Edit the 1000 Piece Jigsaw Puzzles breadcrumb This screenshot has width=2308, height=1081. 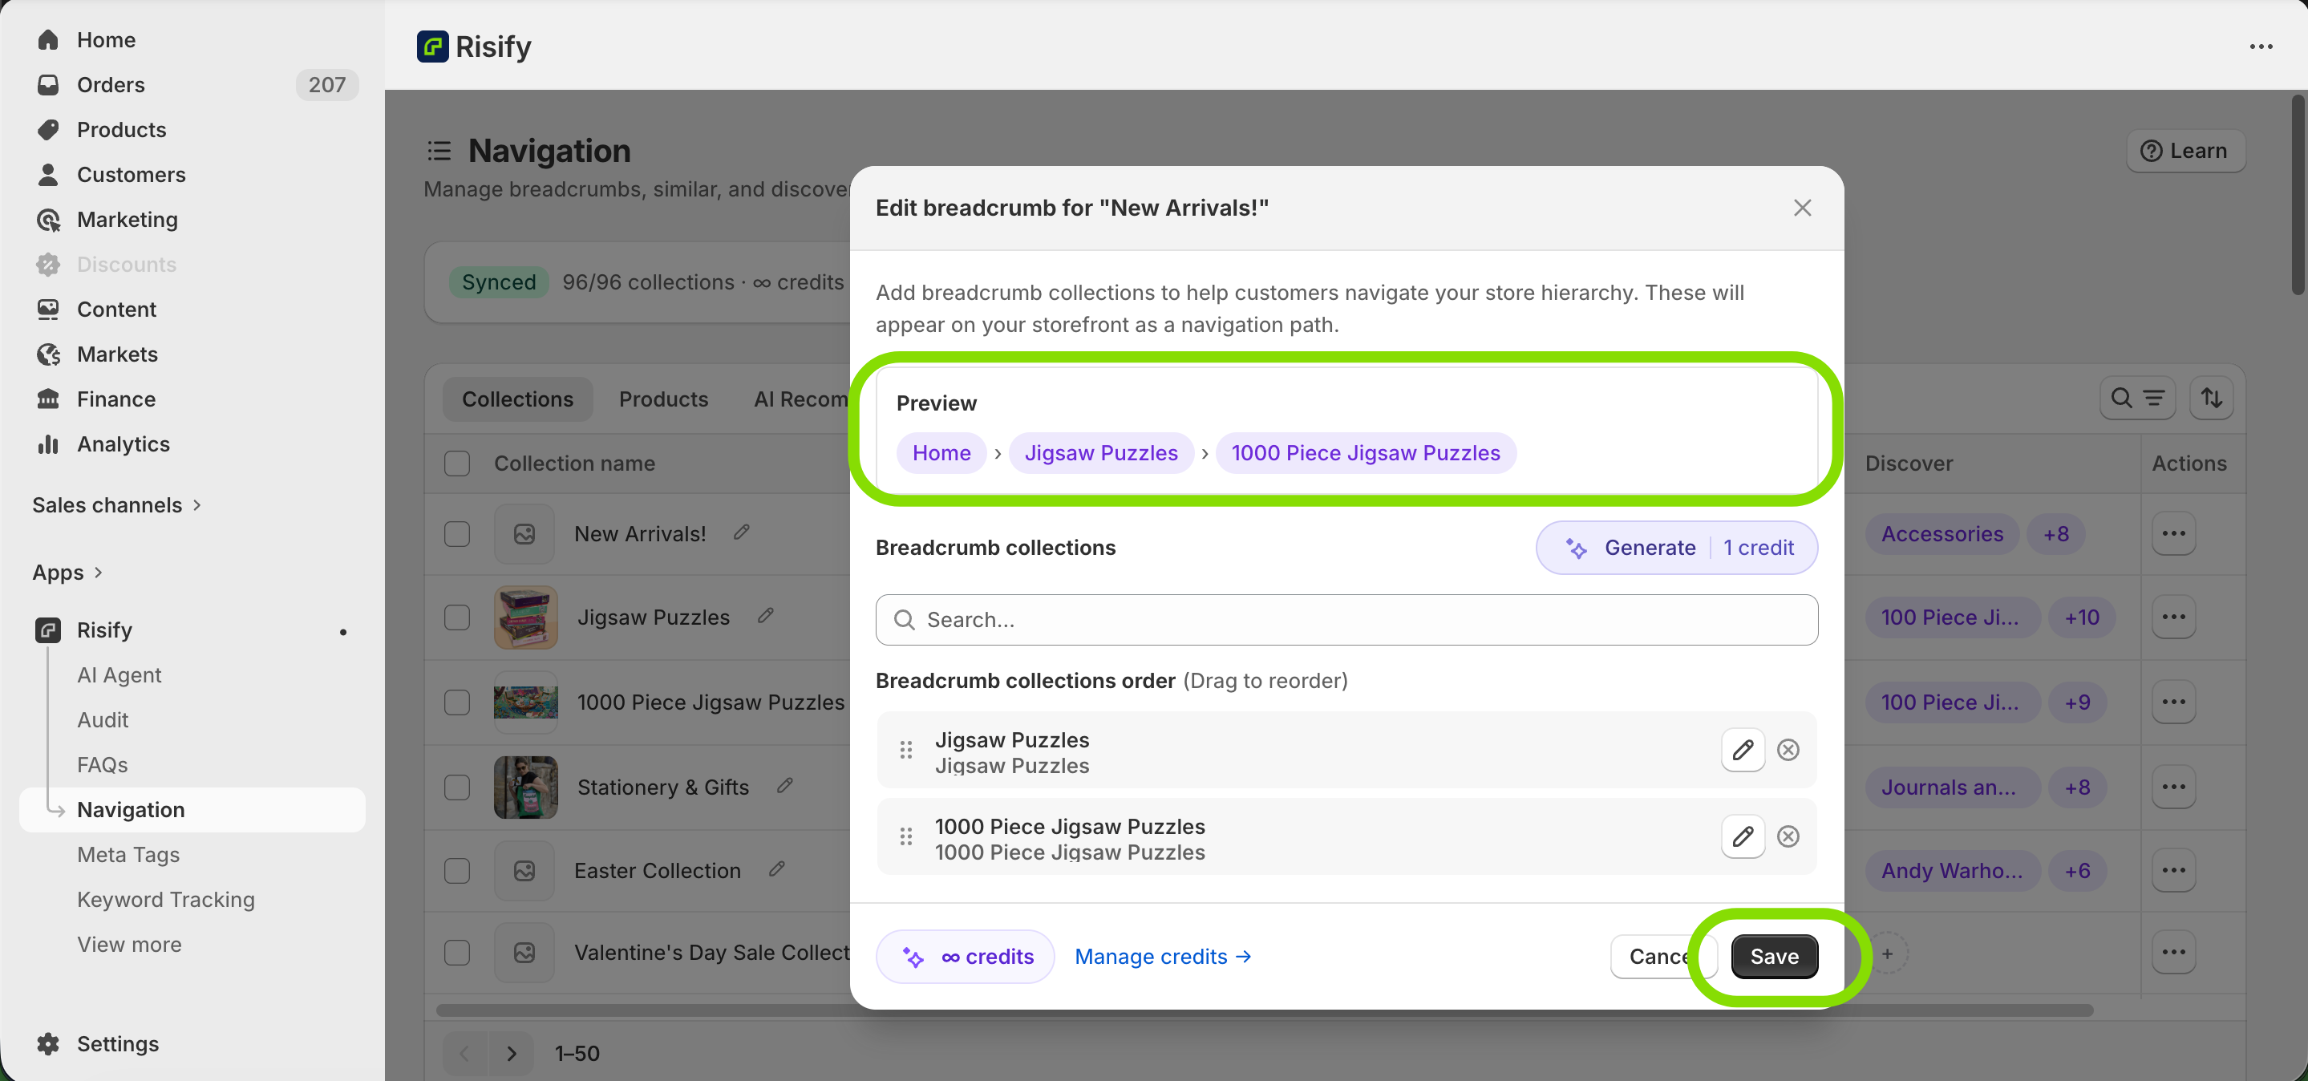click(x=1742, y=836)
